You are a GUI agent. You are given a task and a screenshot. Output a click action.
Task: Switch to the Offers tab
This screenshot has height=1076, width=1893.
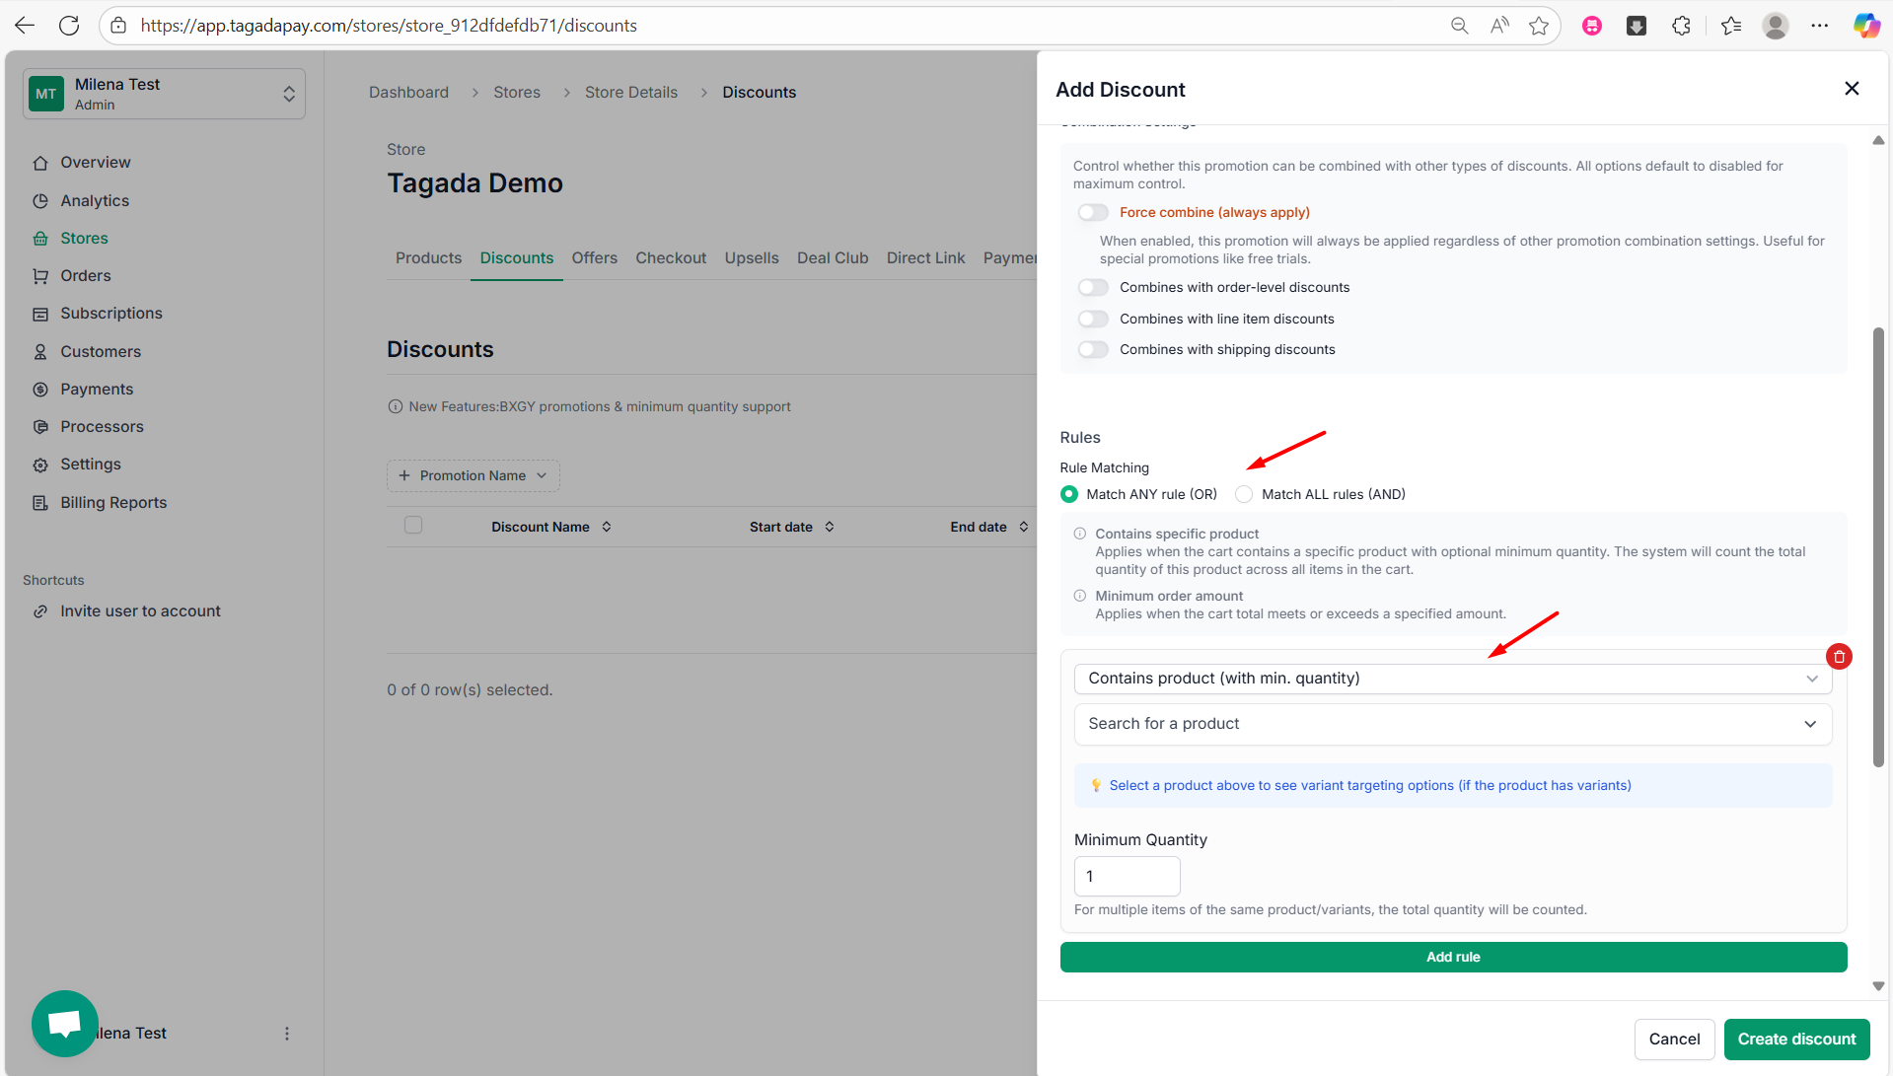point(594,258)
